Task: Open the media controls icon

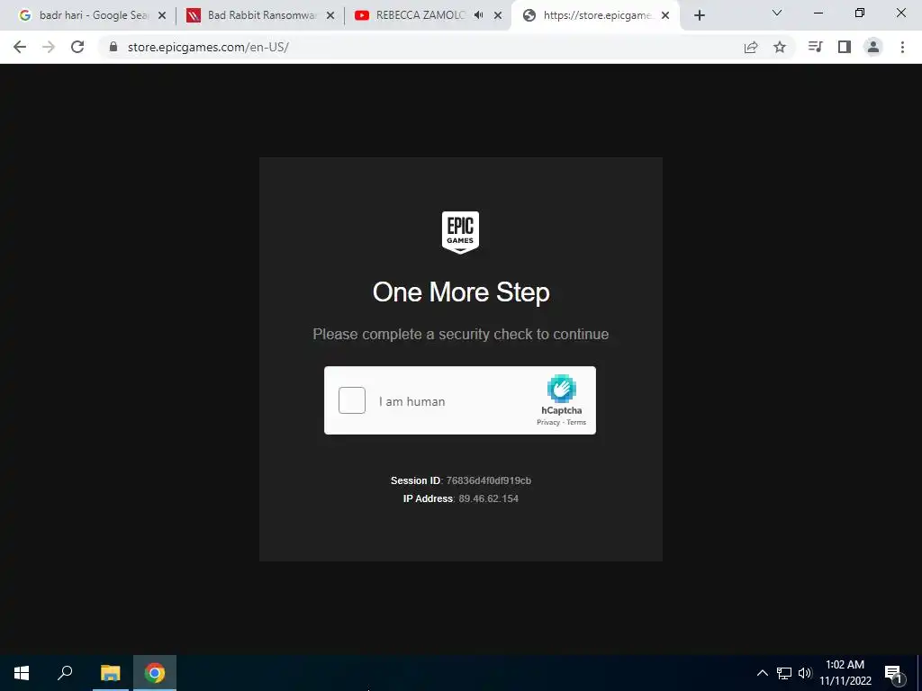Action: point(815,47)
